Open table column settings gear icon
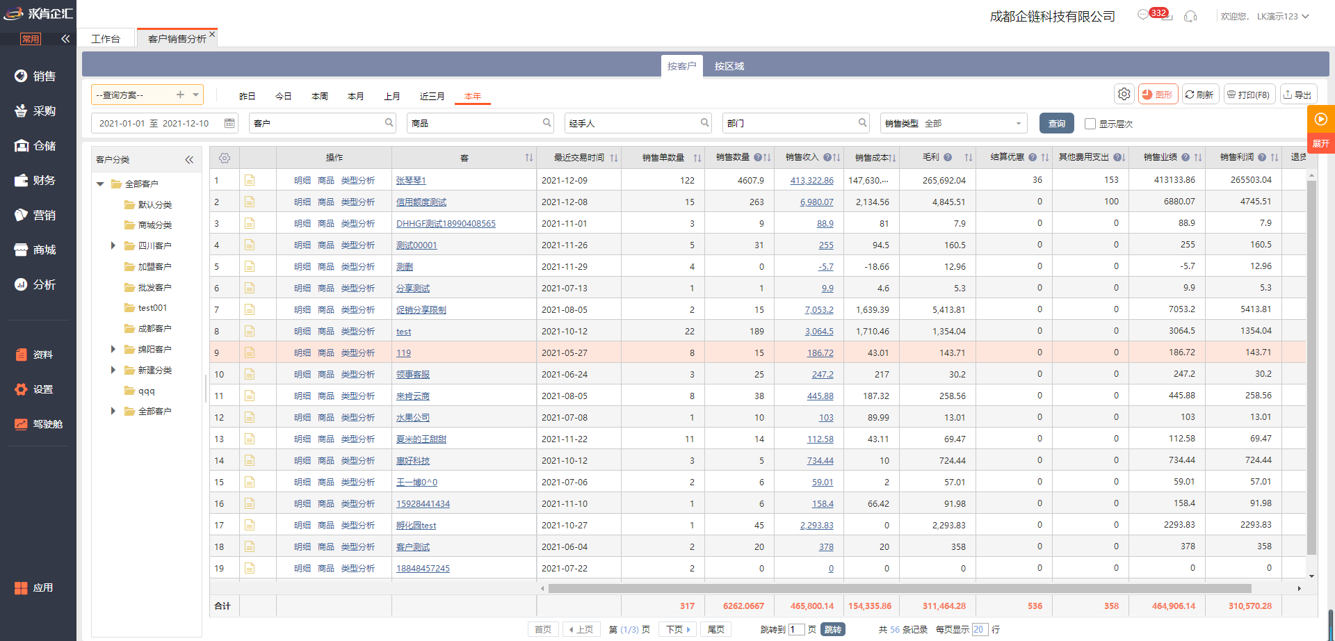Viewport: 1335px width, 641px height. tap(225, 158)
